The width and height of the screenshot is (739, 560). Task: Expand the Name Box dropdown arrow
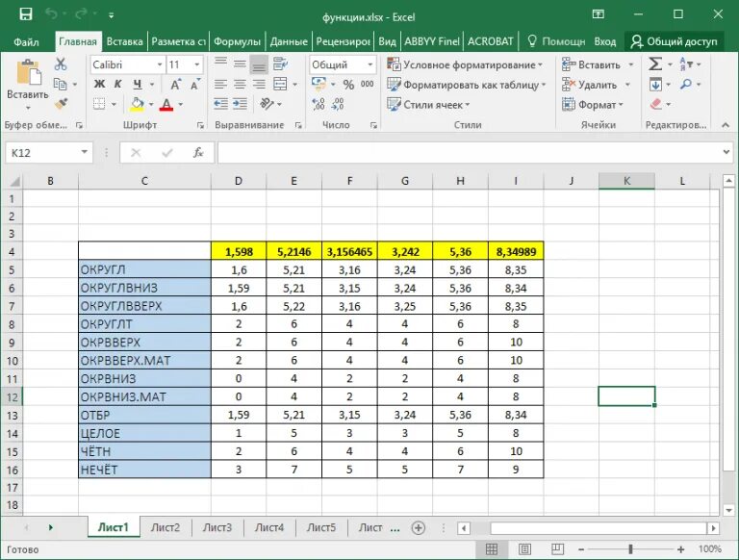pos(84,152)
